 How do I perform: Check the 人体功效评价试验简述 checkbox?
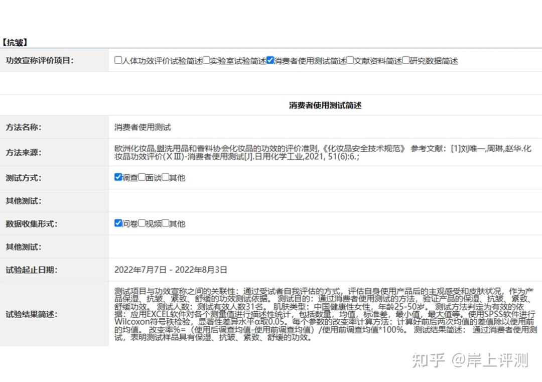(118, 61)
